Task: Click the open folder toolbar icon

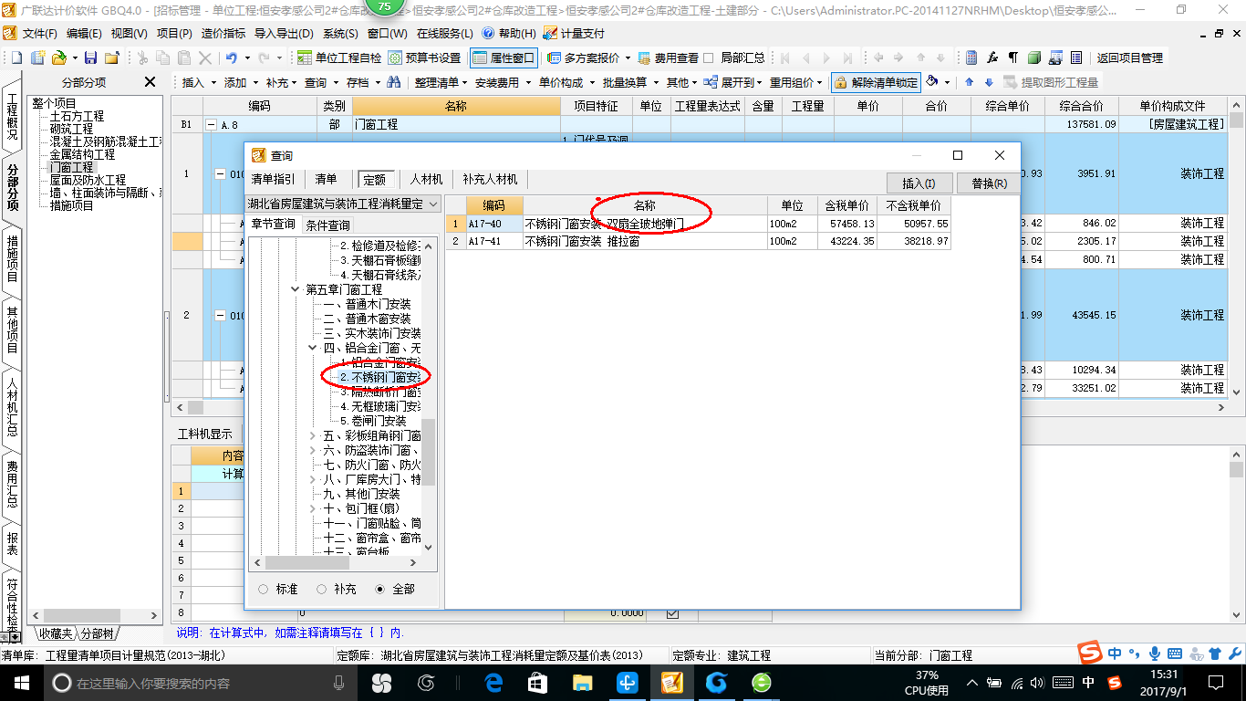Action: point(58,58)
